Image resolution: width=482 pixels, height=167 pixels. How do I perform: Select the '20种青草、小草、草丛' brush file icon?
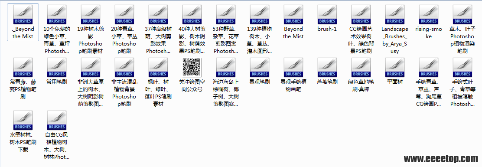(x=124, y=15)
